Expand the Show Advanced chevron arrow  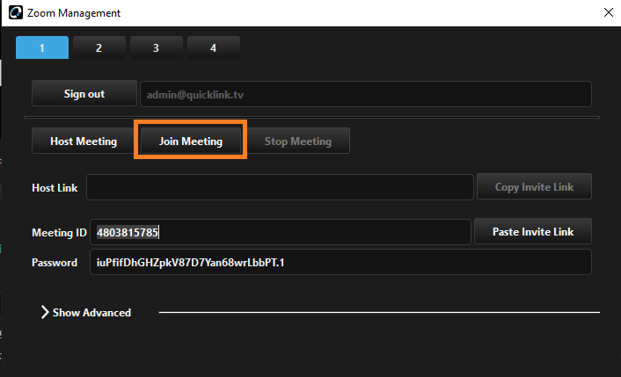click(45, 313)
